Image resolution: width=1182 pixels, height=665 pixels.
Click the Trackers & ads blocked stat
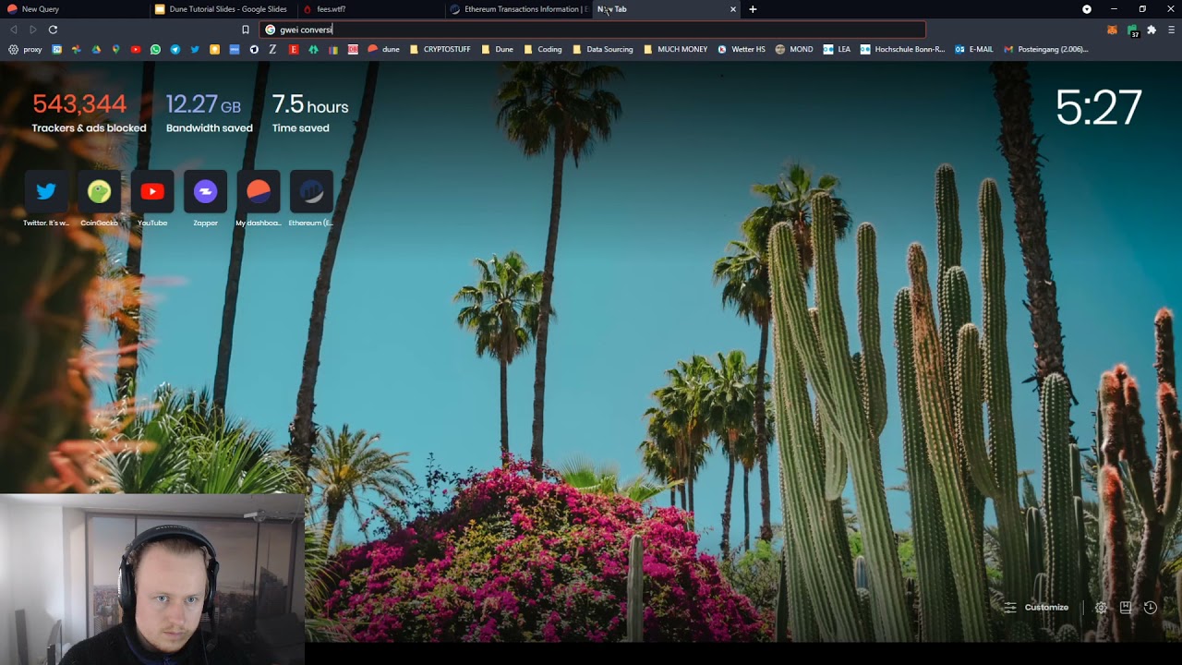click(89, 113)
